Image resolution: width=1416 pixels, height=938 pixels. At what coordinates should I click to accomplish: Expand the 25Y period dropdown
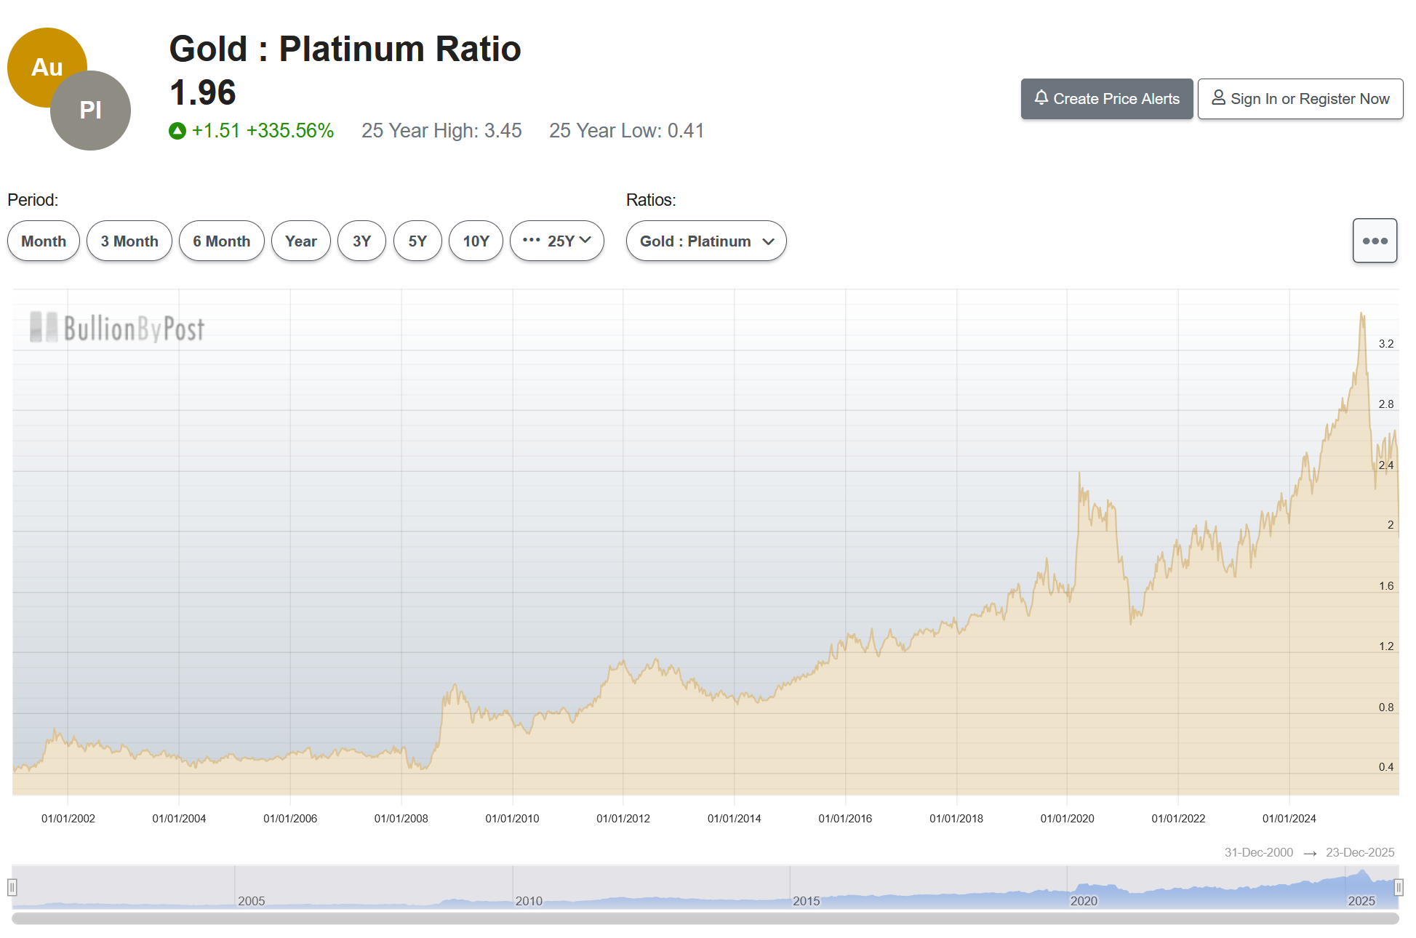(x=557, y=241)
